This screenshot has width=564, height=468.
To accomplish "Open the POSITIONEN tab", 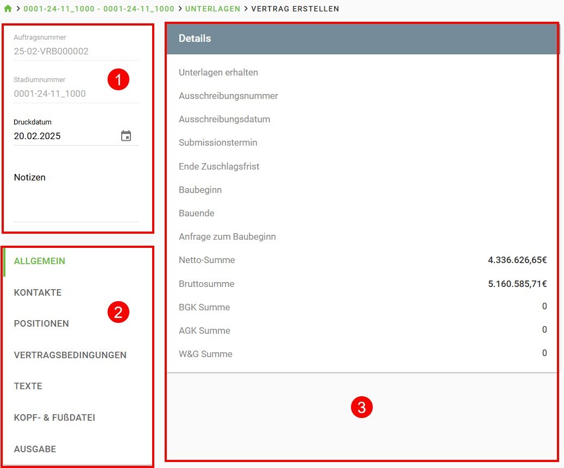I will [41, 323].
